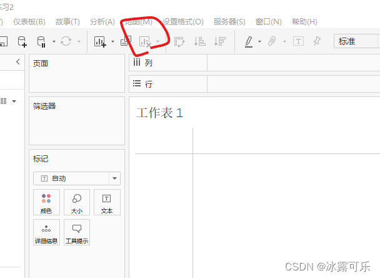The width and height of the screenshot is (380, 278).
Task: Click the 详细信息 detail button
Action: [x=46, y=232]
